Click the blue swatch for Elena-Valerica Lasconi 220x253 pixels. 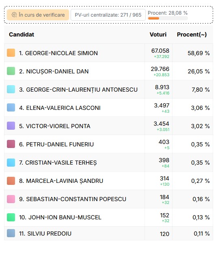point(11,107)
